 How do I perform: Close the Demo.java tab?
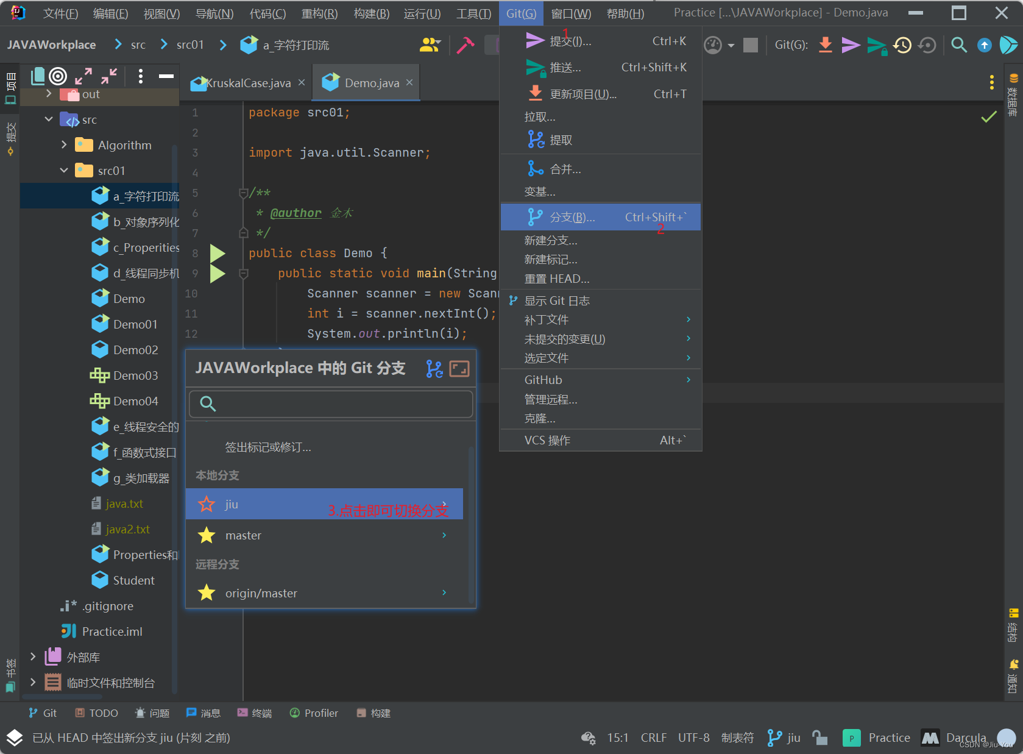(x=409, y=82)
